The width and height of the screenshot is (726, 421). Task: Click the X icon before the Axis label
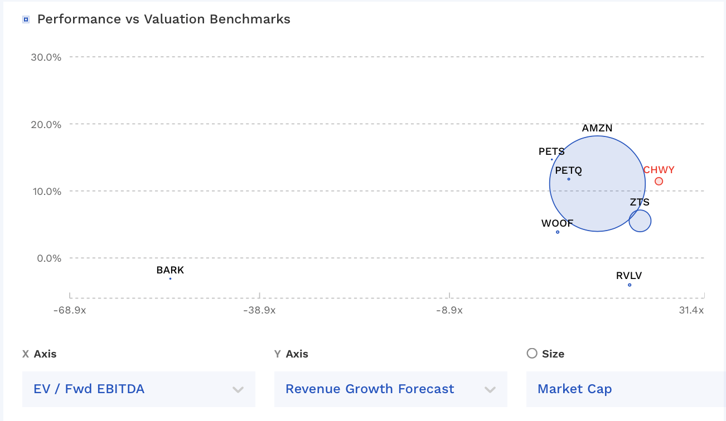pyautogui.click(x=25, y=354)
